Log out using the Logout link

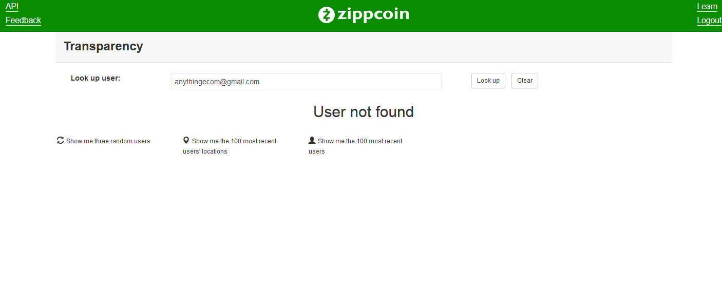point(709,21)
